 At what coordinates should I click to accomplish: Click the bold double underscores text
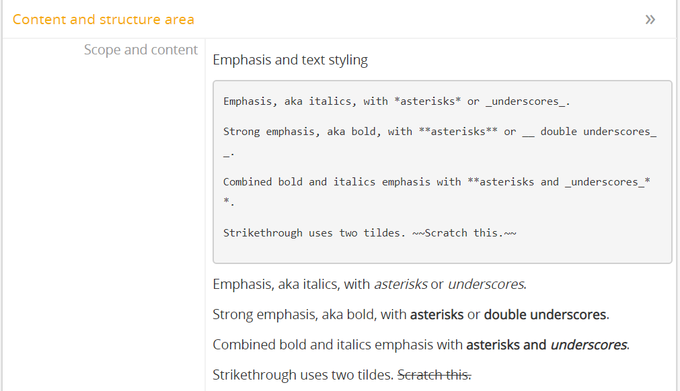545,314
